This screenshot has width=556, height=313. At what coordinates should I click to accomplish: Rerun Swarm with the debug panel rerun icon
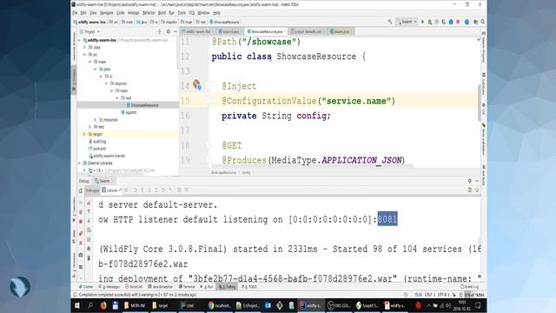click(81, 191)
